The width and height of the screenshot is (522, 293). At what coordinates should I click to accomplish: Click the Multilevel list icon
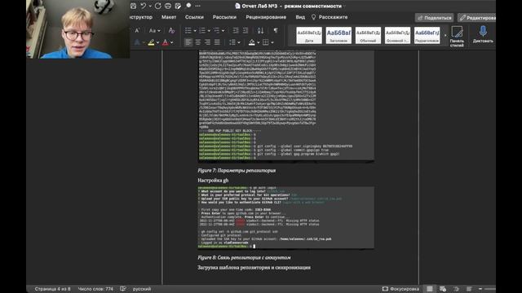(217, 31)
